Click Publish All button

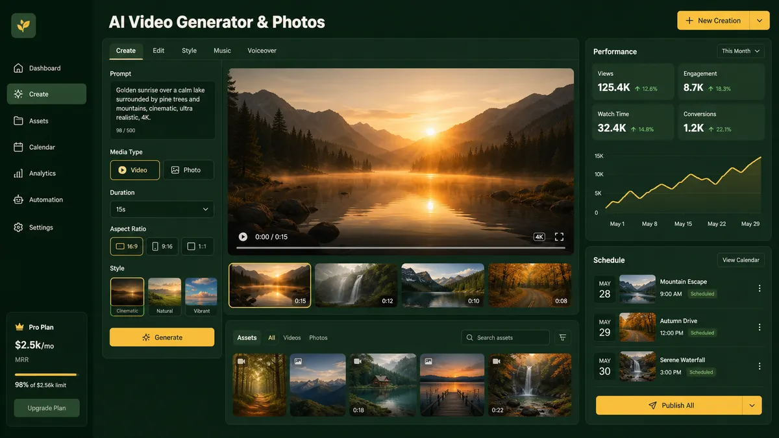669,406
